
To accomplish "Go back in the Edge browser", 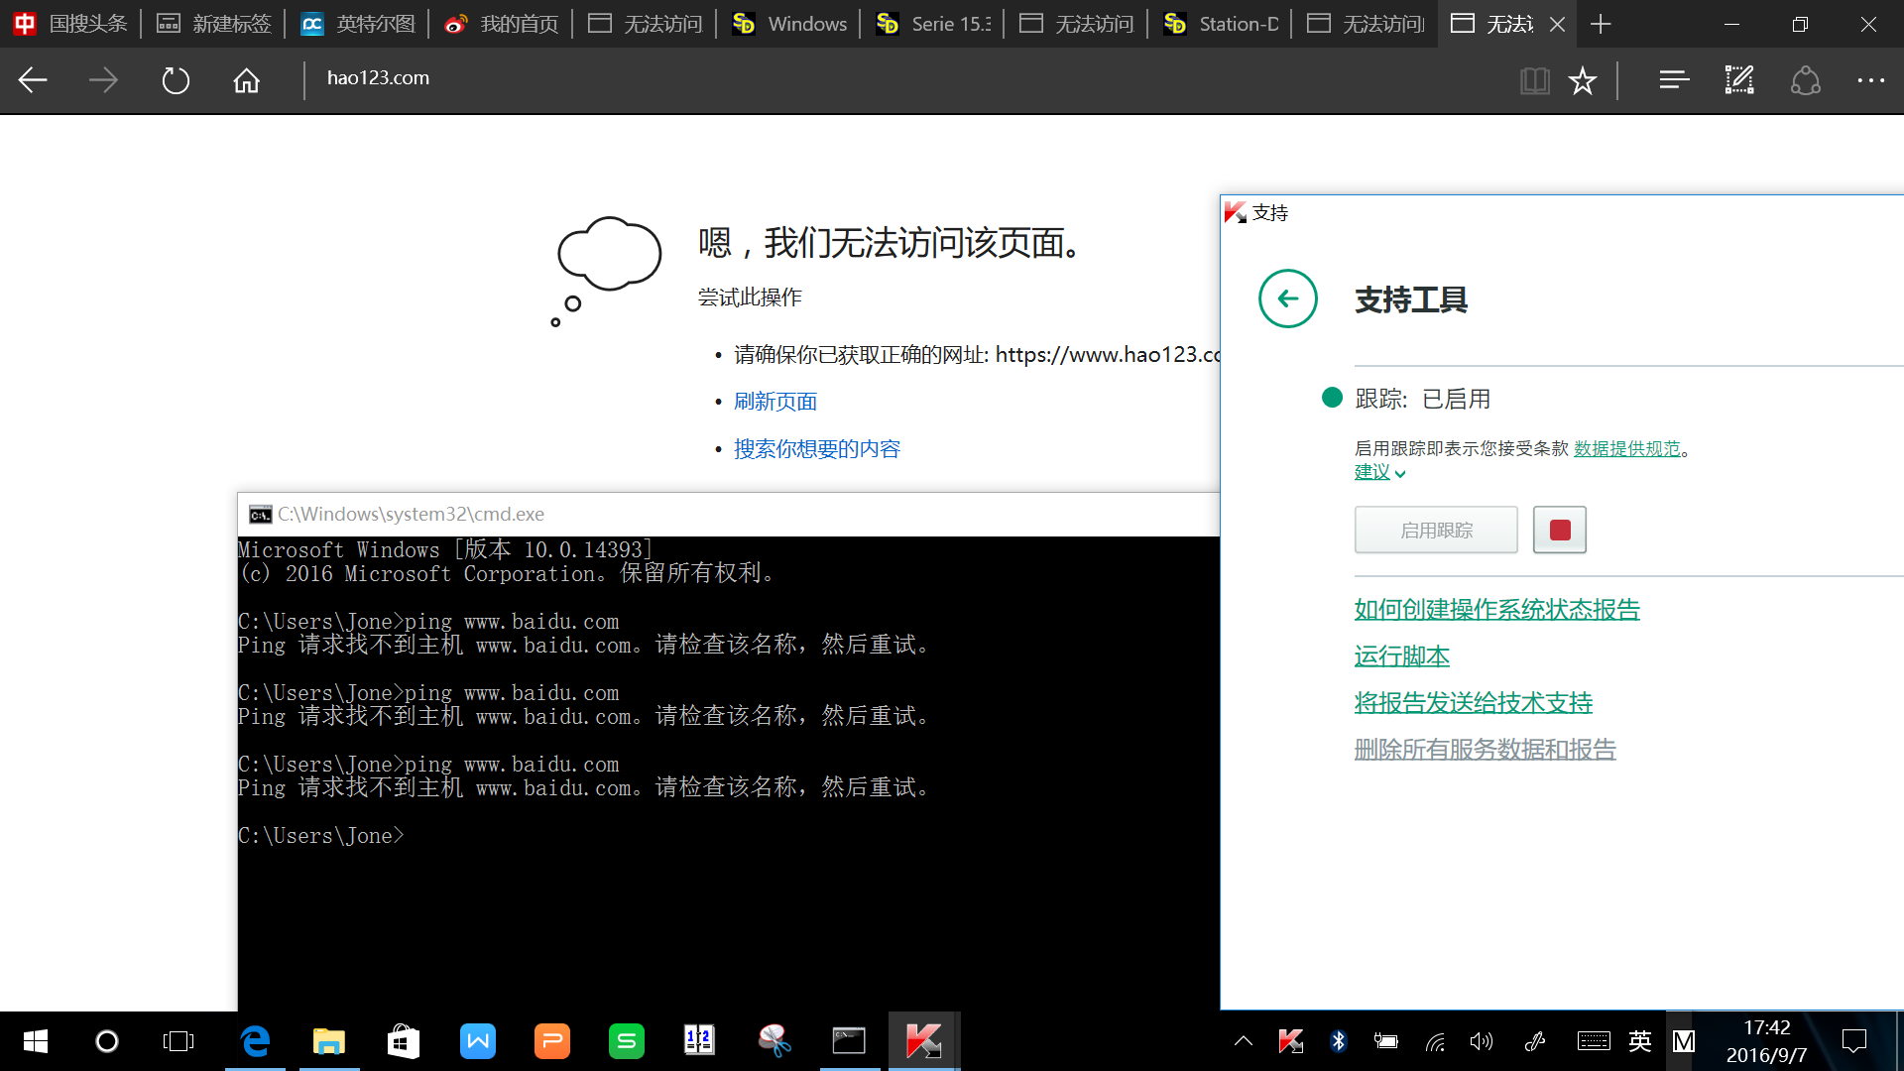I will click(x=33, y=80).
